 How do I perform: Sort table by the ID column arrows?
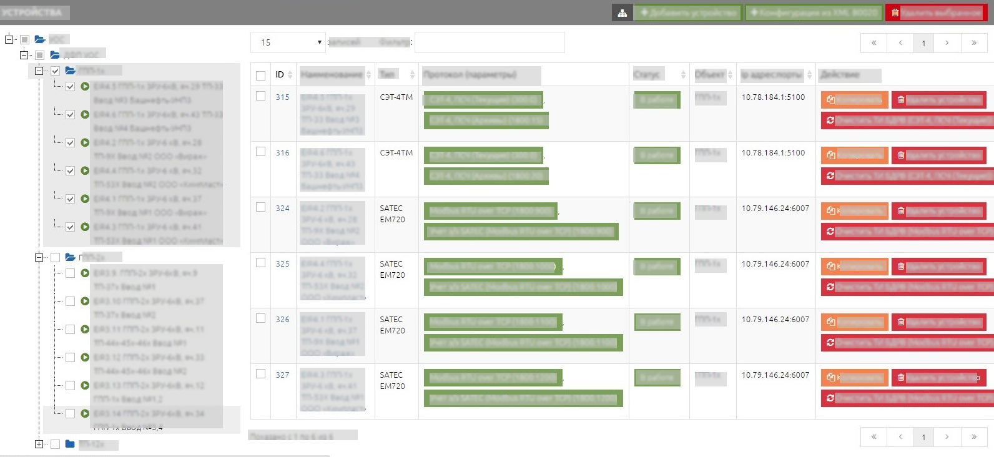(x=290, y=75)
